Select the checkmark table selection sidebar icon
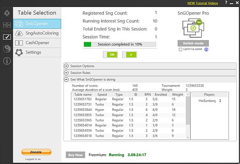Viewport: 240px width, 164px height. pos(7,37)
